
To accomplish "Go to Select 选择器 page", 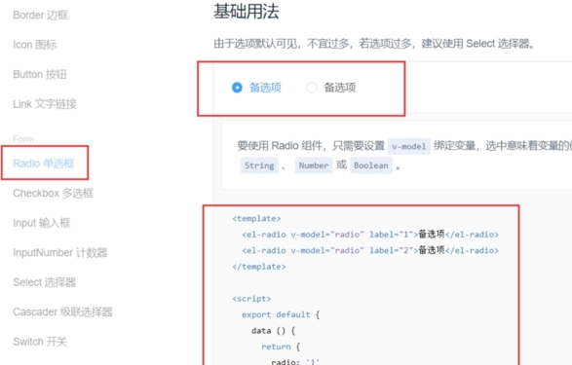I will (x=45, y=282).
